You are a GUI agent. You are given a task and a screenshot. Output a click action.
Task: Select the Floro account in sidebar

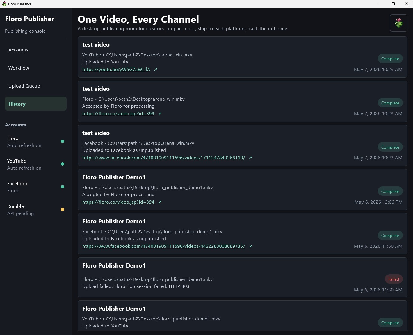pos(36,142)
